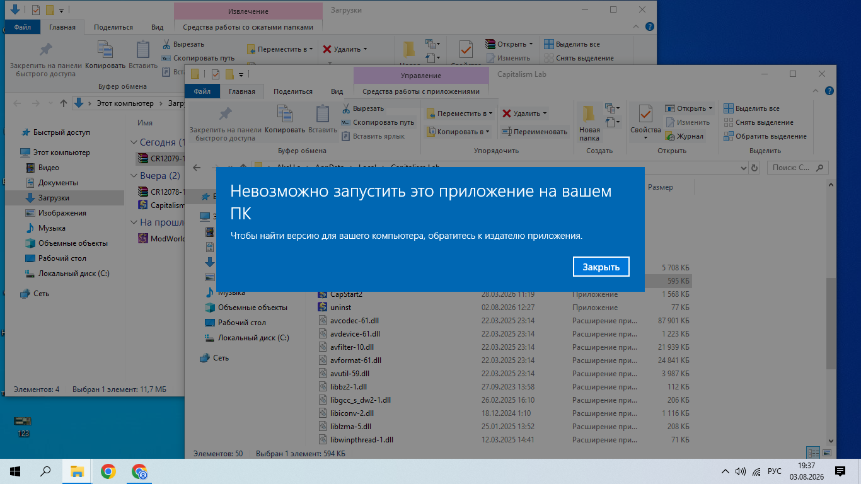
Task: Click Копировать icon in Загрузки window ribbon
Action: coord(105,54)
